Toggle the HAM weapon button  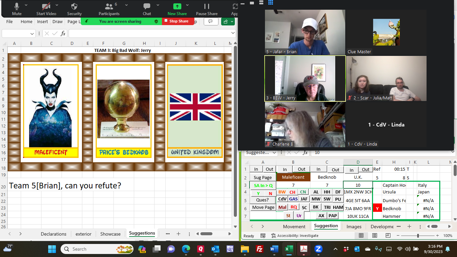tap(338, 207)
